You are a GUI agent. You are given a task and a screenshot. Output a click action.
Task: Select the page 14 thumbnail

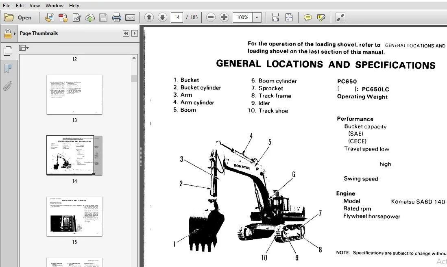[x=74, y=155]
